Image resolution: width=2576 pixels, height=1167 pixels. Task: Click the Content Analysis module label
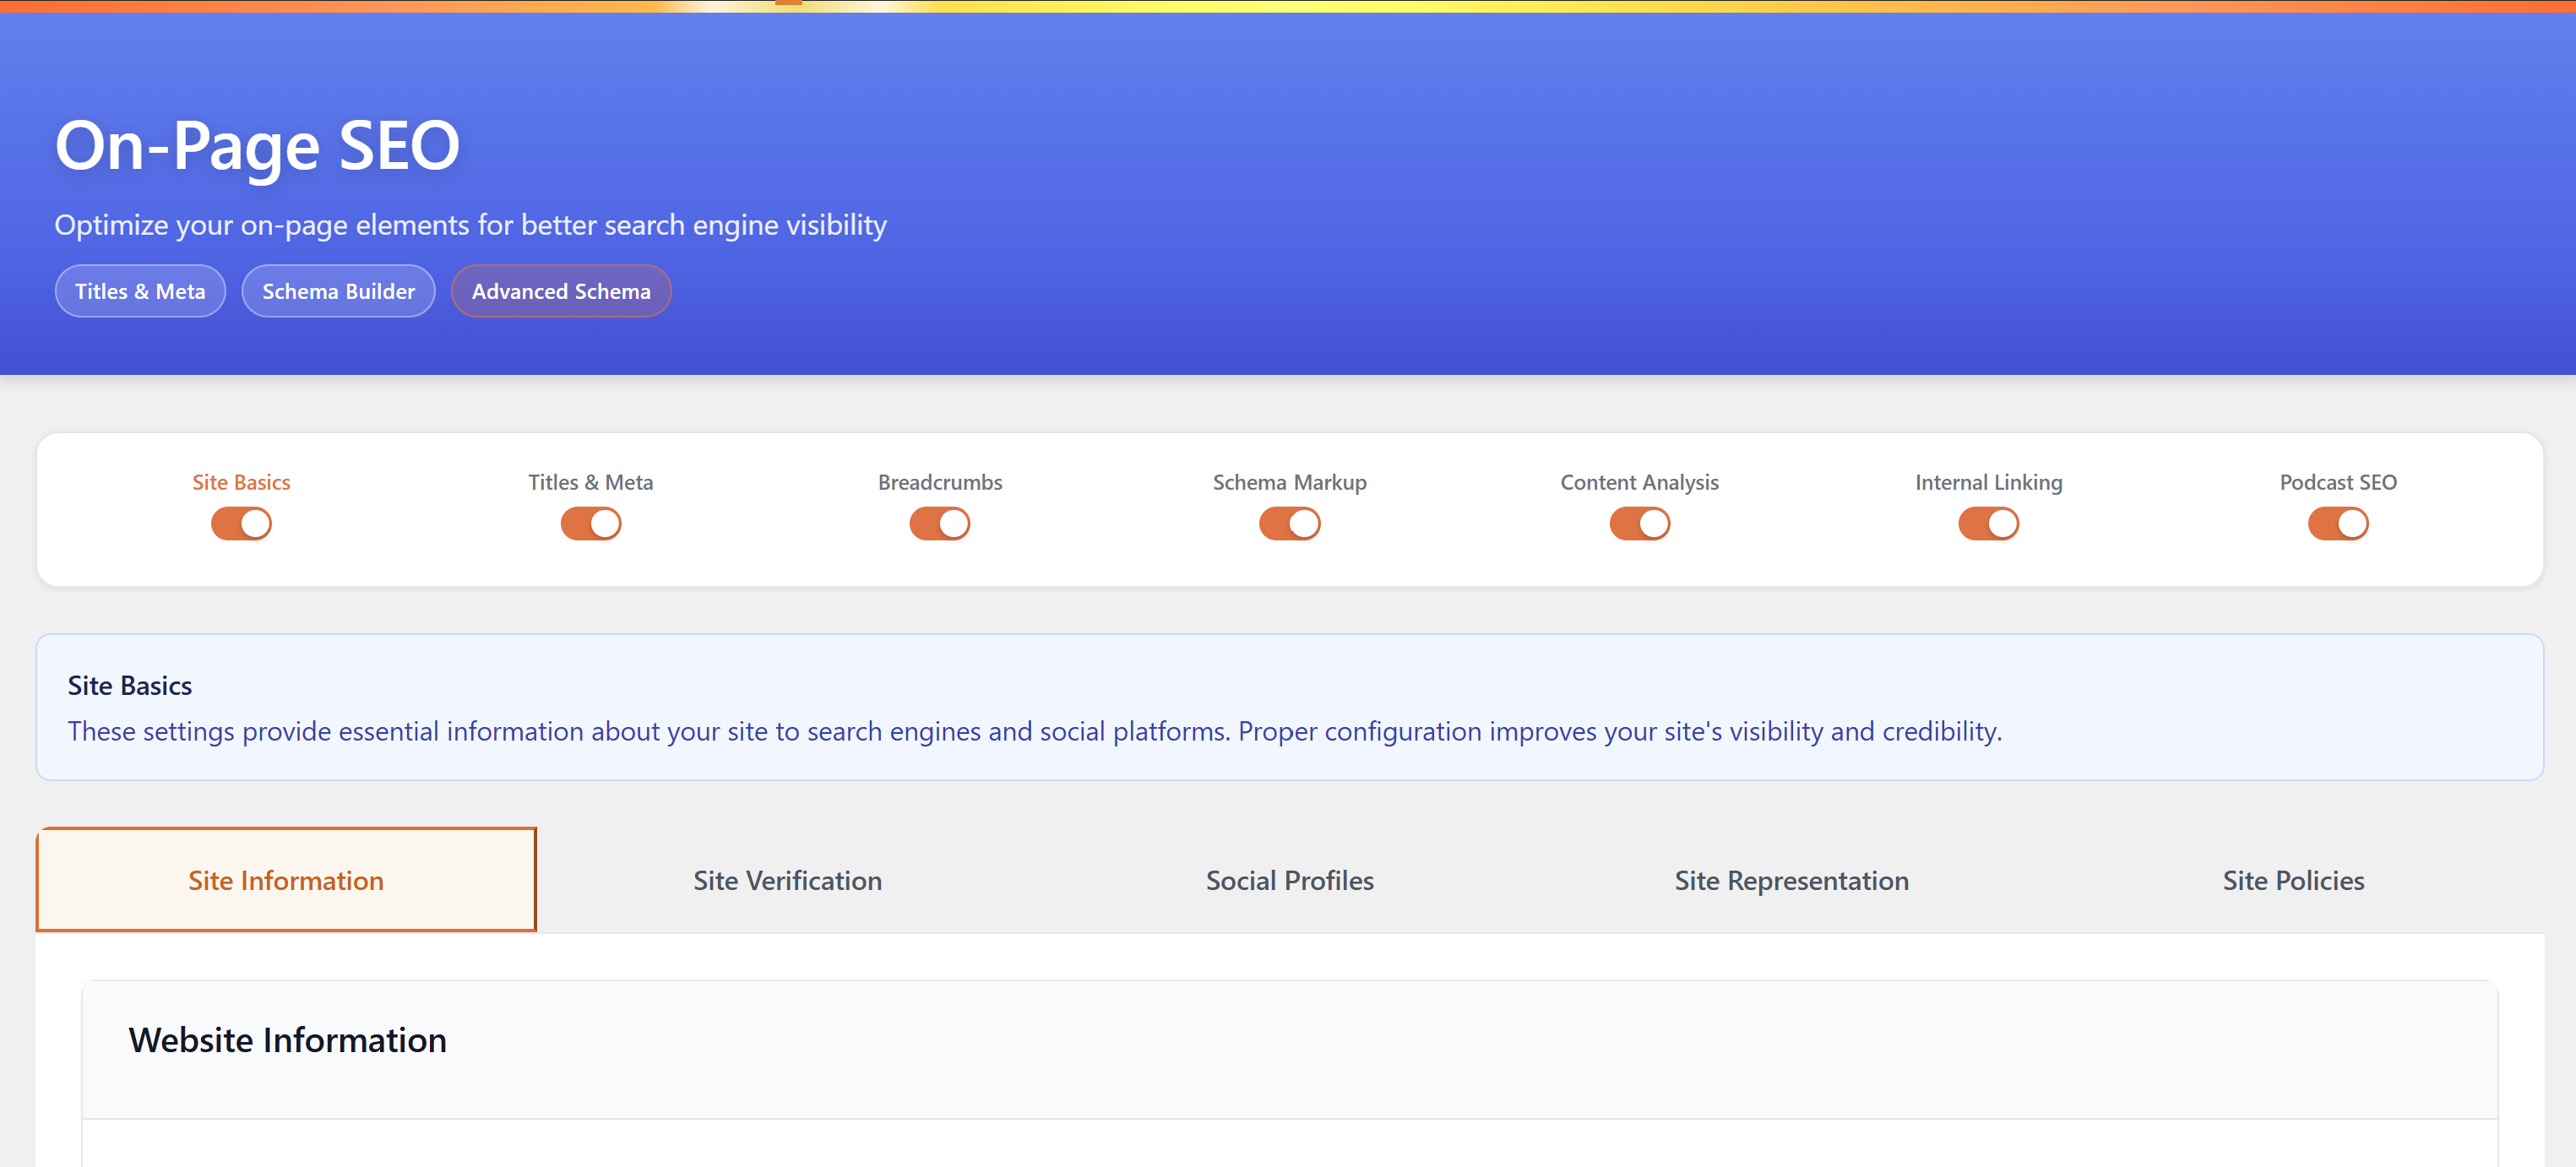click(1639, 481)
